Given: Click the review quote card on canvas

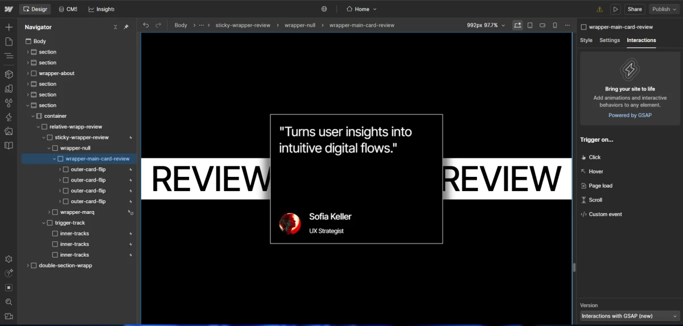Looking at the screenshot, I should (x=356, y=179).
